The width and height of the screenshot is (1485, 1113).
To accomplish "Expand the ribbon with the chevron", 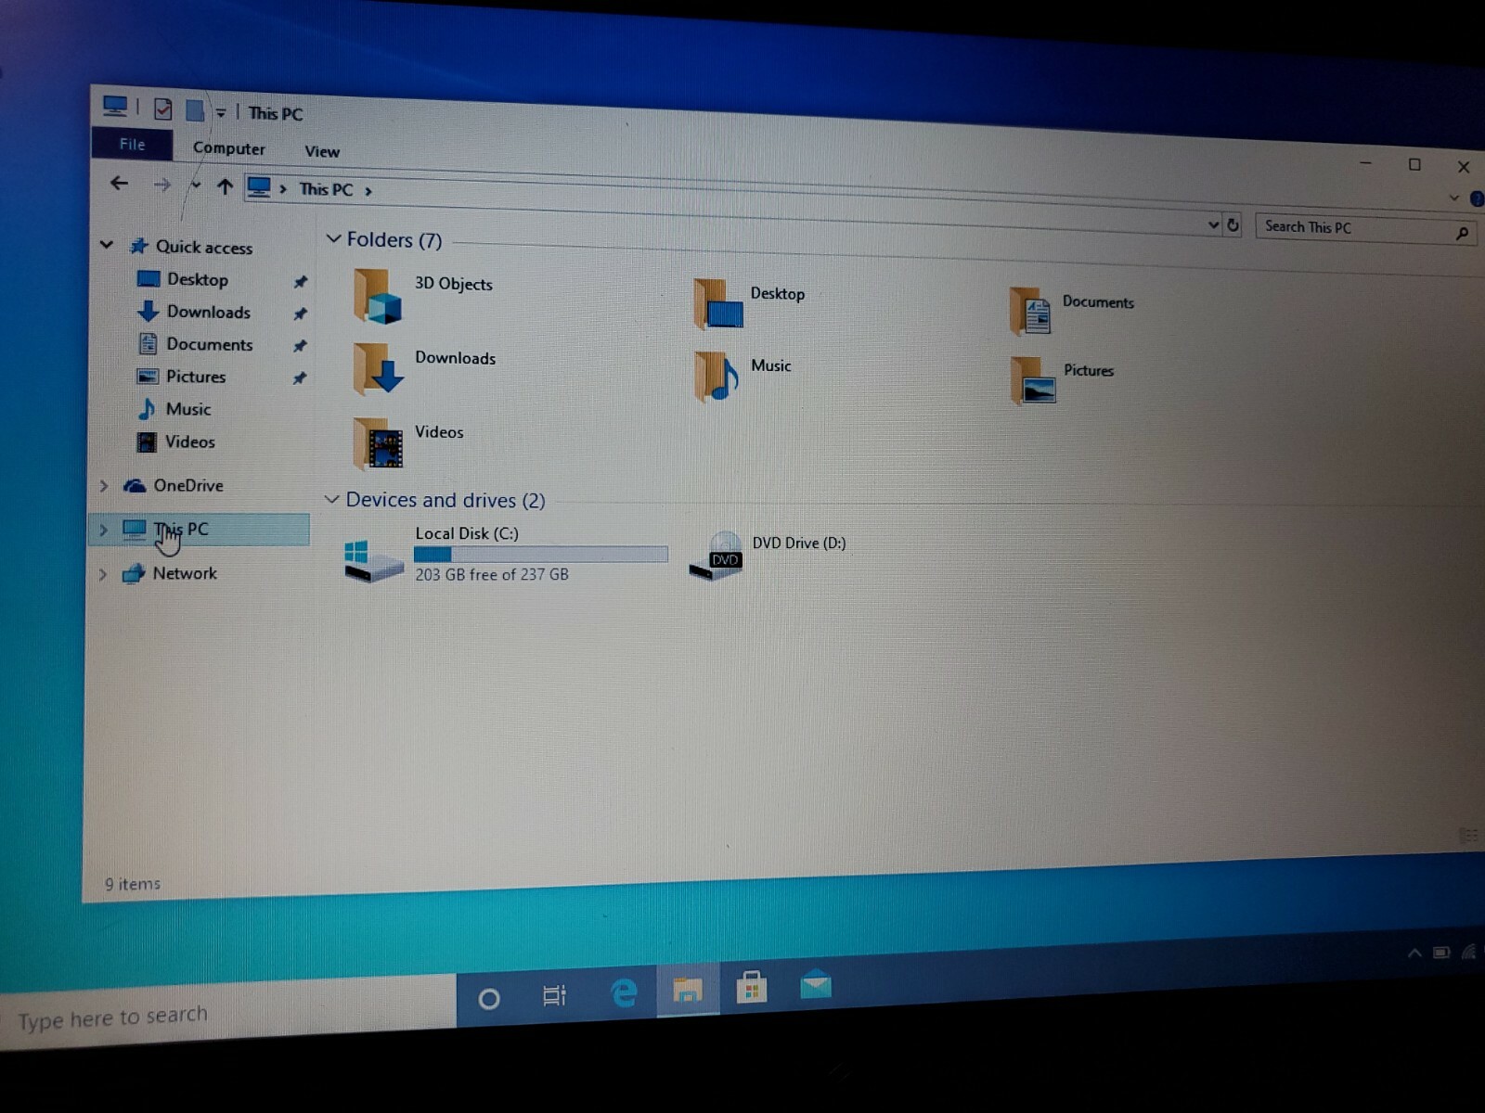I will (x=1454, y=198).
